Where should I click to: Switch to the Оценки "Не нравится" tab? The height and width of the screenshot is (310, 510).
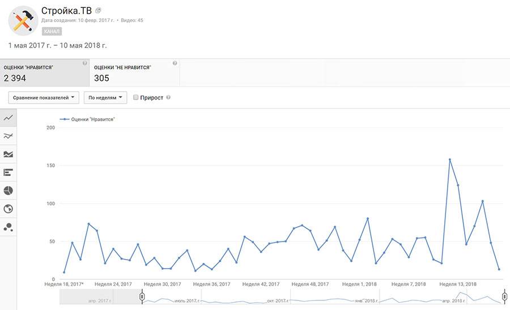(x=134, y=72)
